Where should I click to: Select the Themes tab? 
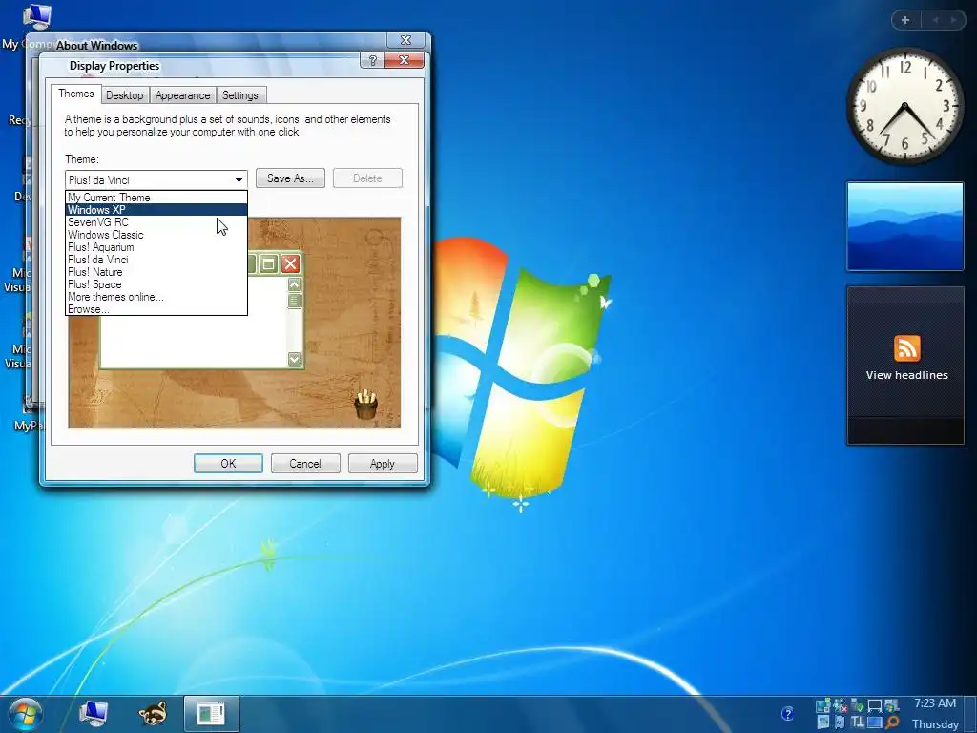76,94
